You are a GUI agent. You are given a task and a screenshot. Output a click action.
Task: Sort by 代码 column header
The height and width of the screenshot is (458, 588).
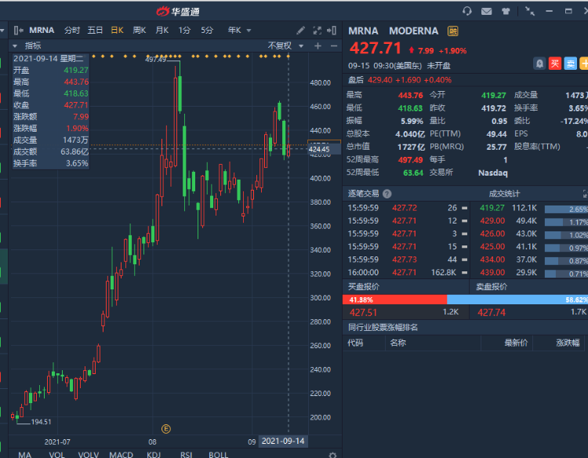355,343
